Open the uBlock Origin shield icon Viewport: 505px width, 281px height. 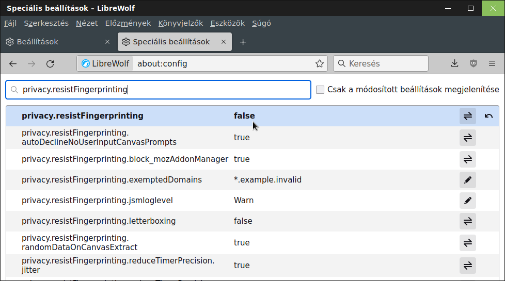click(x=473, y=63)
